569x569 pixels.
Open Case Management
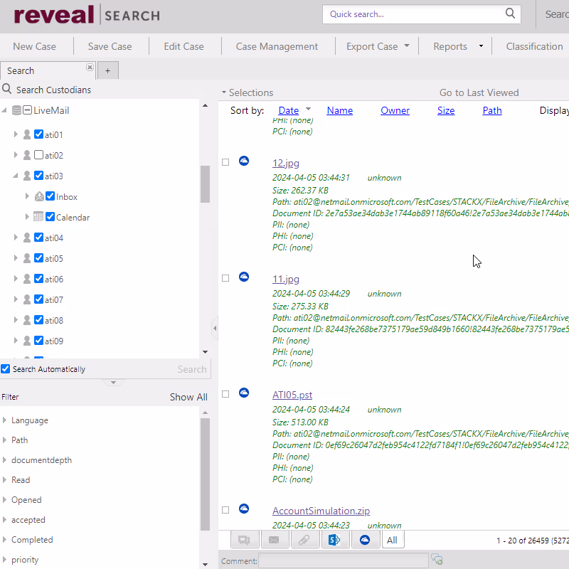coord(277,46)
